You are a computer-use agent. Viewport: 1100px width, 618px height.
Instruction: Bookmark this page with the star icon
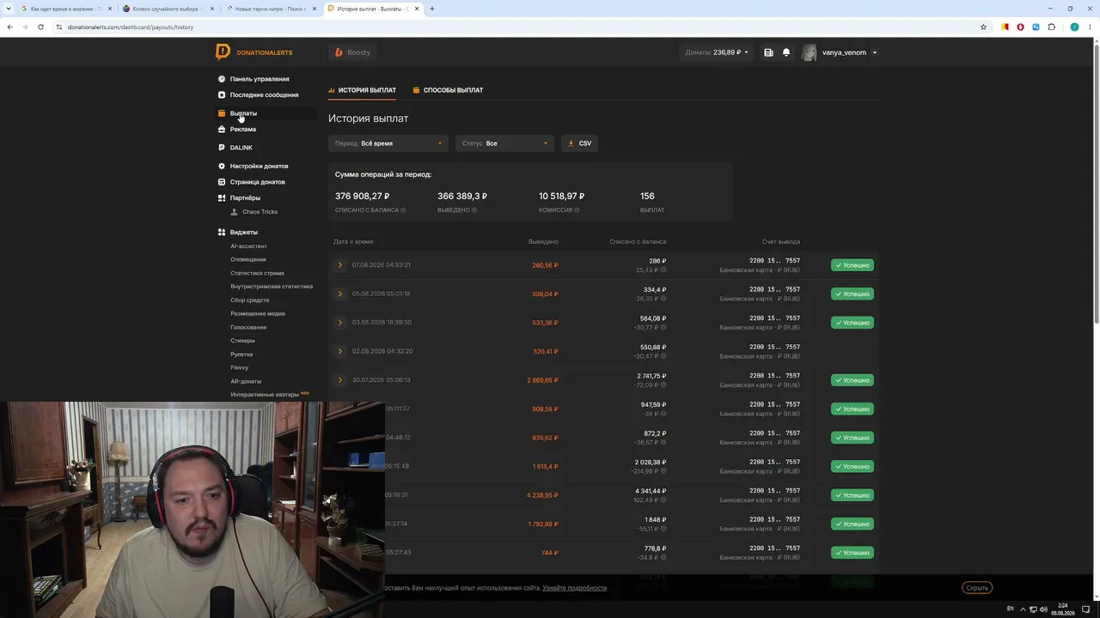click(x=983, y=27)
